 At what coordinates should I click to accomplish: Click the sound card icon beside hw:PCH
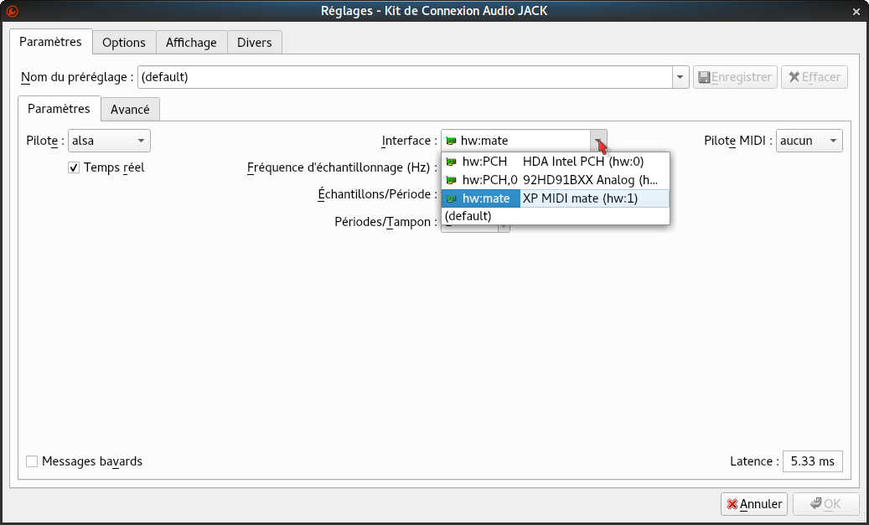click(x=451, y=162)
